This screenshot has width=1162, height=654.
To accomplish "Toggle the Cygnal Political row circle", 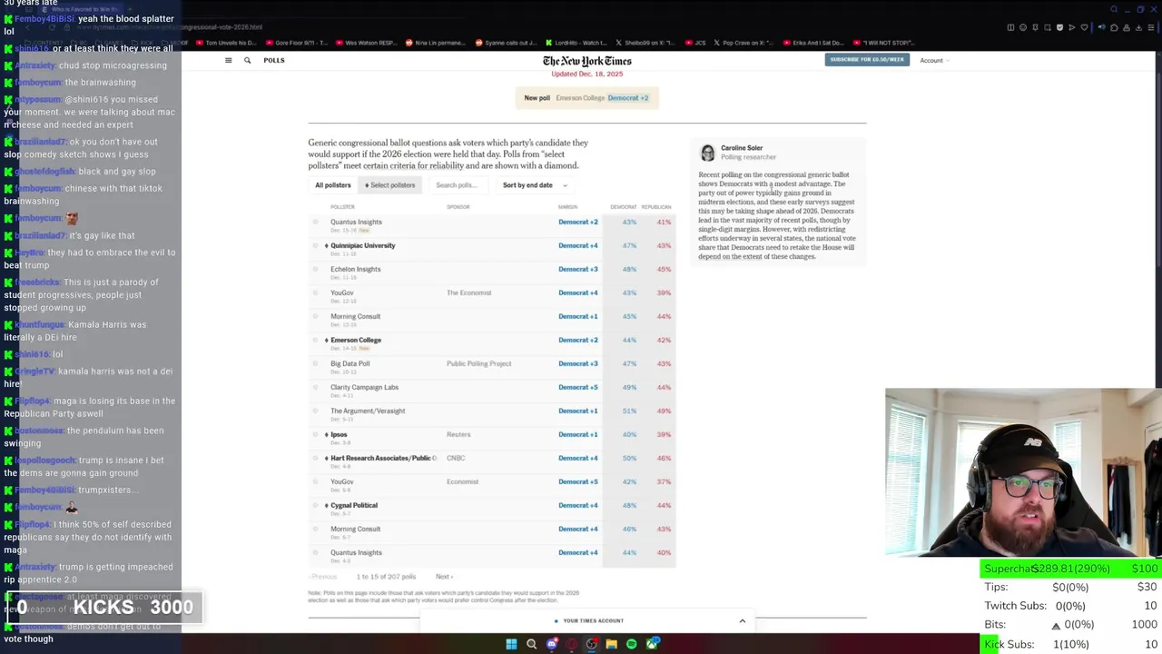I will click(316, 505).
